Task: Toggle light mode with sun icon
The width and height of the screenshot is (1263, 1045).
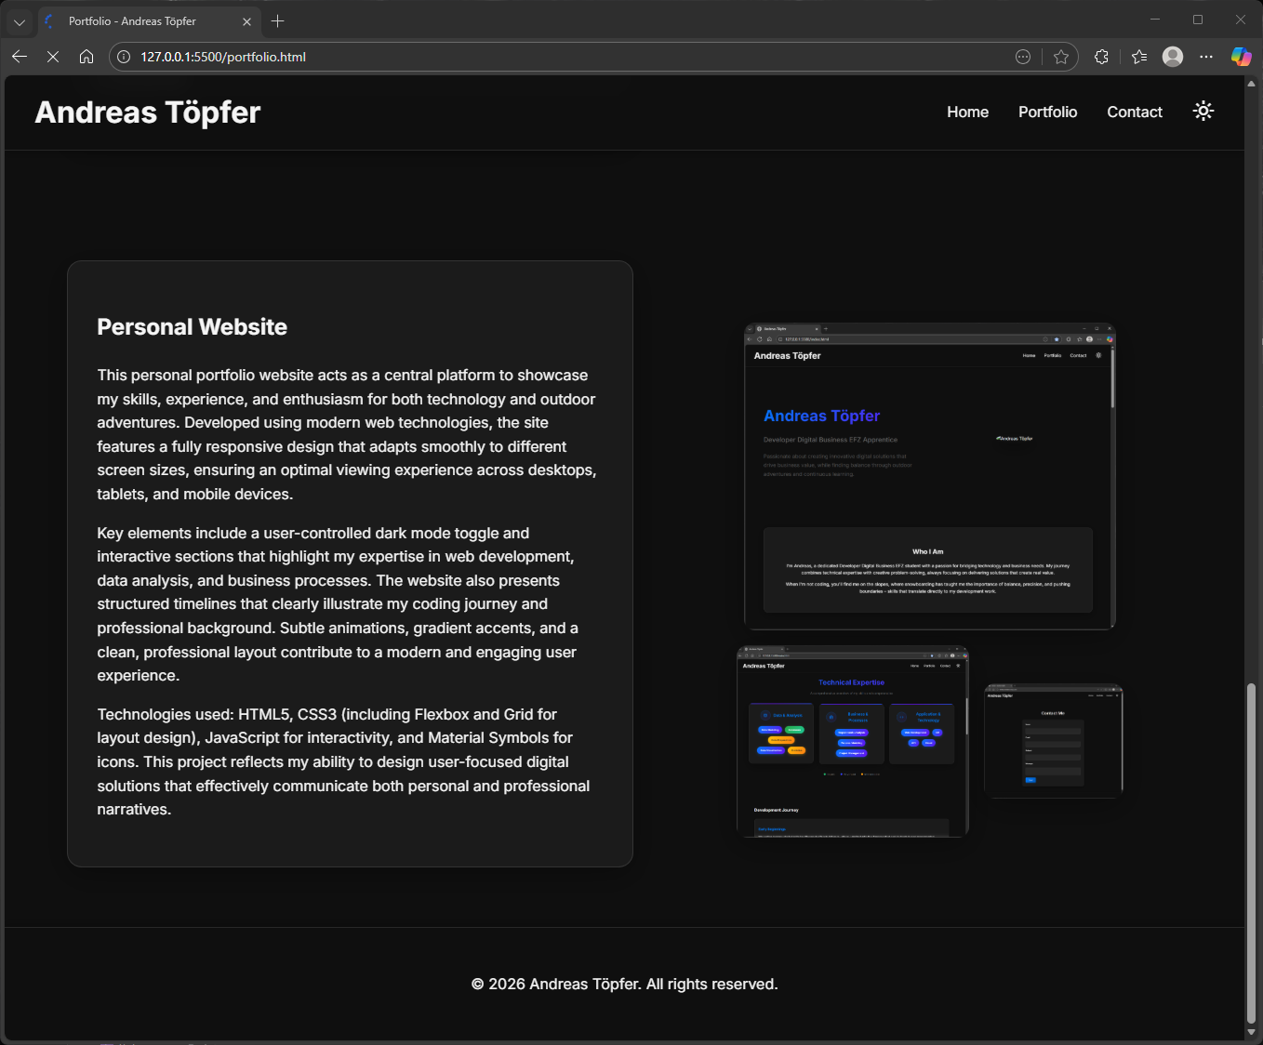Action: point(1203,112)
